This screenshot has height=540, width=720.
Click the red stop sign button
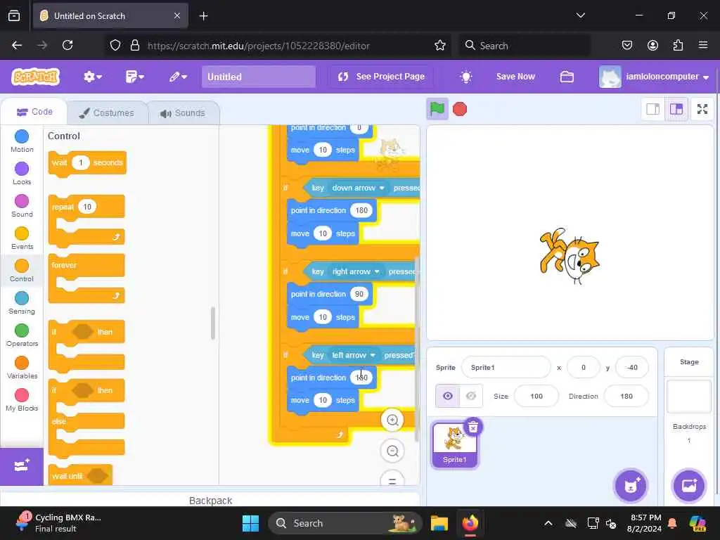[x=460, y=109]
